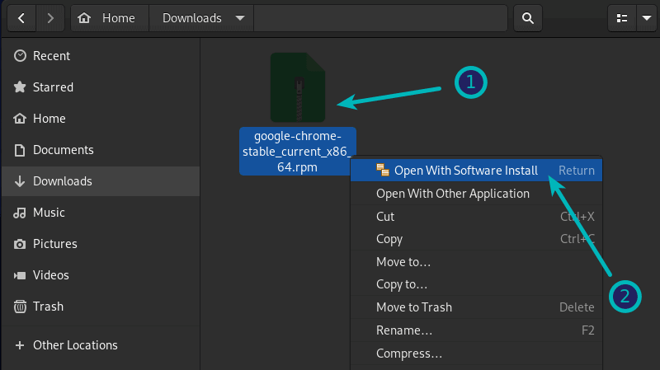Click Cut in the context menu
Screen dimensions: 660x370
385,217
